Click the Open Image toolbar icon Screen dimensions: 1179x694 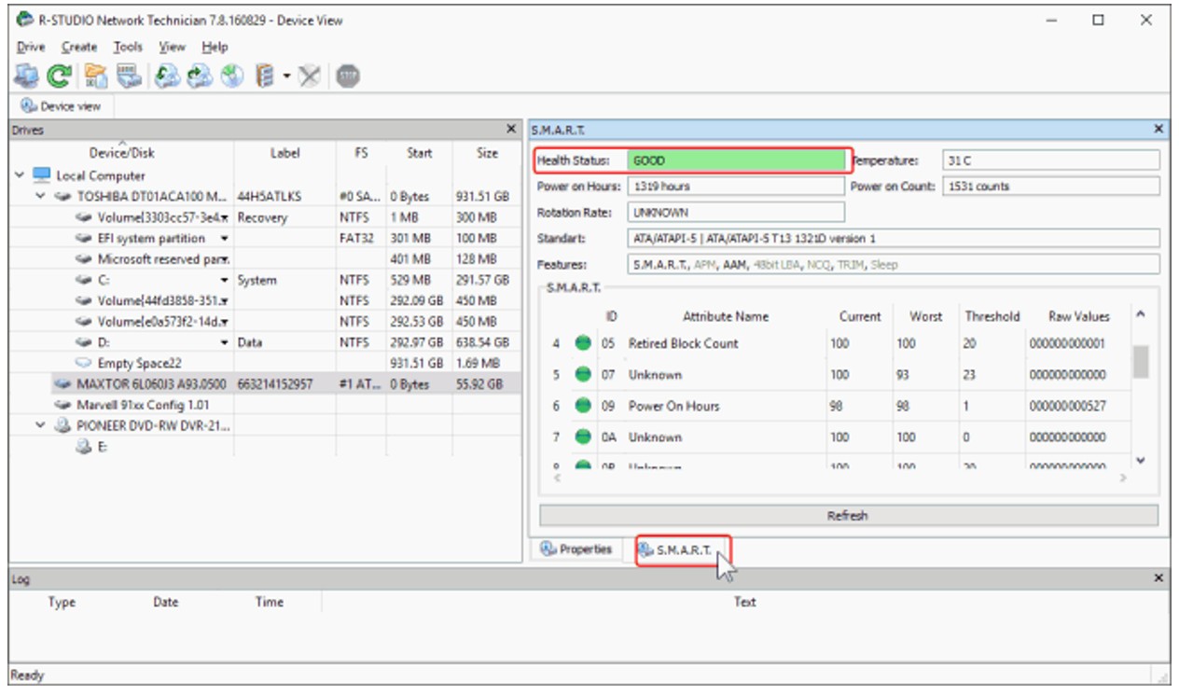coord(166,76)
